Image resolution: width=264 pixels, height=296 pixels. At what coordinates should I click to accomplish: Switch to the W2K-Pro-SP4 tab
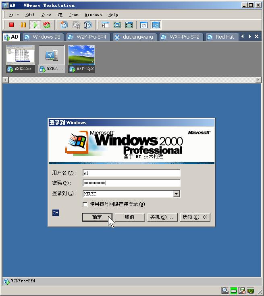click(88, 37)
